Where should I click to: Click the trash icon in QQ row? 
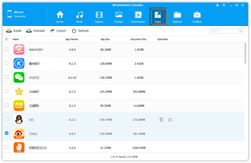(x=161, y=120)
